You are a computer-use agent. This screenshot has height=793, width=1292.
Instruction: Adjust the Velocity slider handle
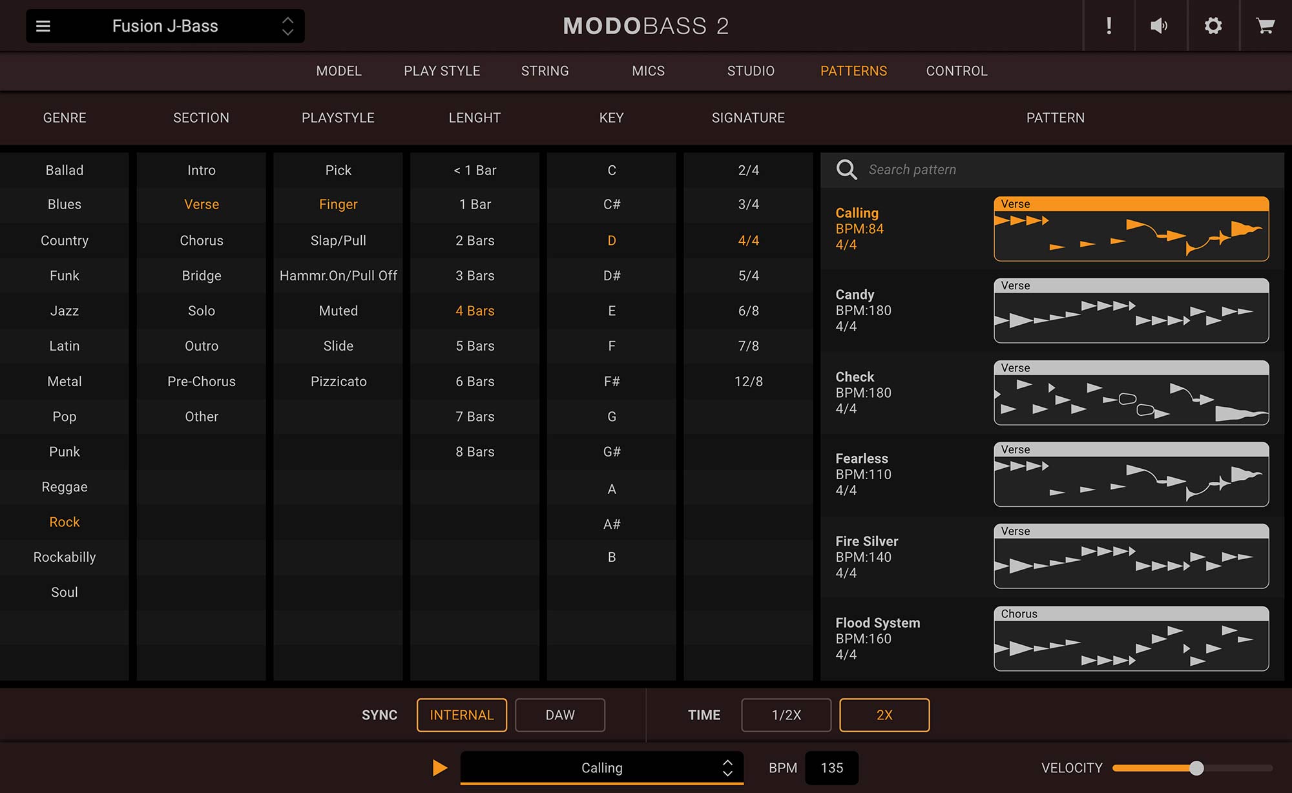tap(1196, 768)
